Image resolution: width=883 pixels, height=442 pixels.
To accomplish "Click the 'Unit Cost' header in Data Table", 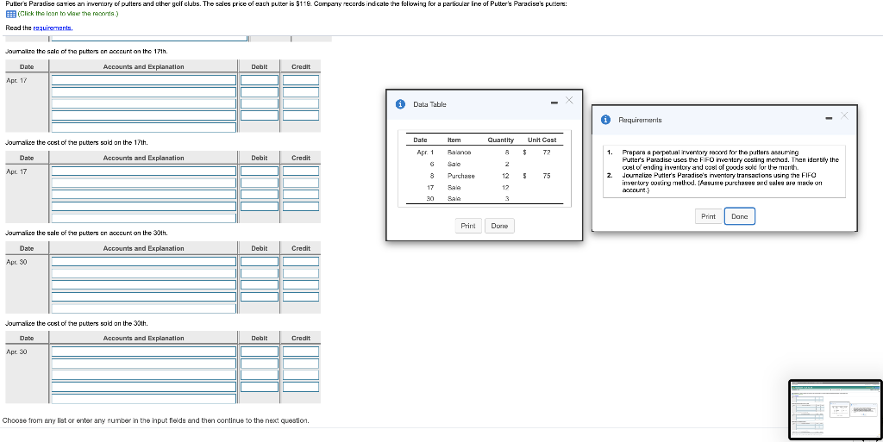I will click(x=542, y=140).
